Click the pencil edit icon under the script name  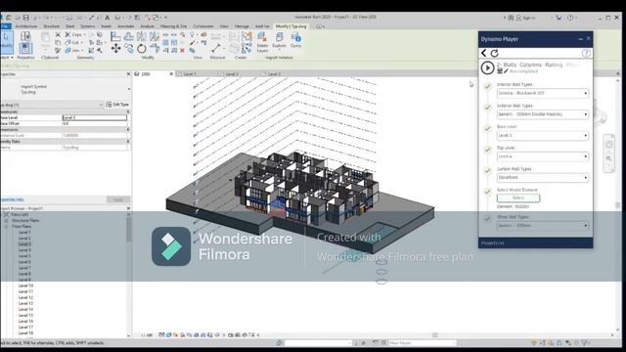[506, 71]
